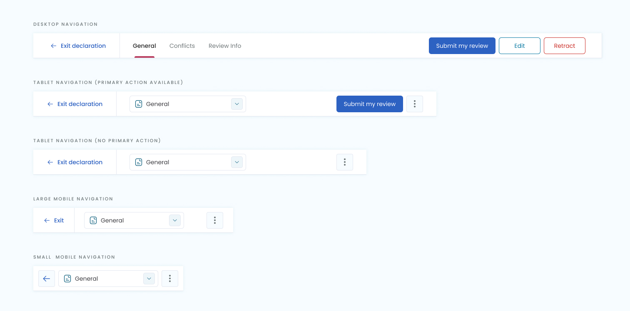The width and height of the screenshot is (630, 311).
Task: Click the document icon in large mobile General dropdown
Action: [94, 220]
